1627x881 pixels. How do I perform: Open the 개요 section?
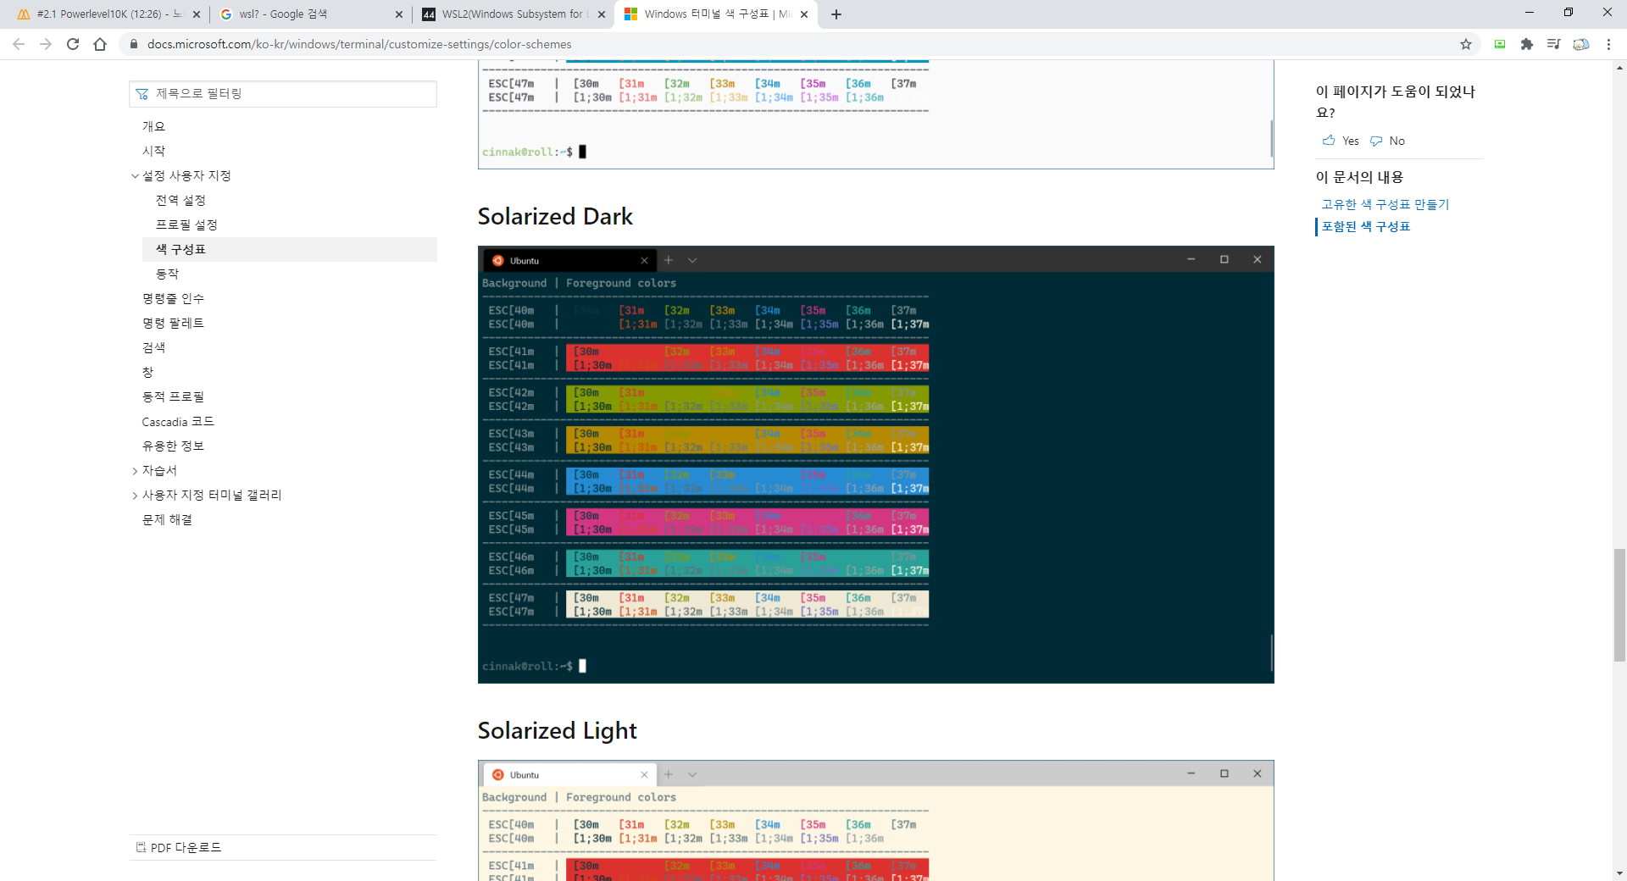point(153,126)
